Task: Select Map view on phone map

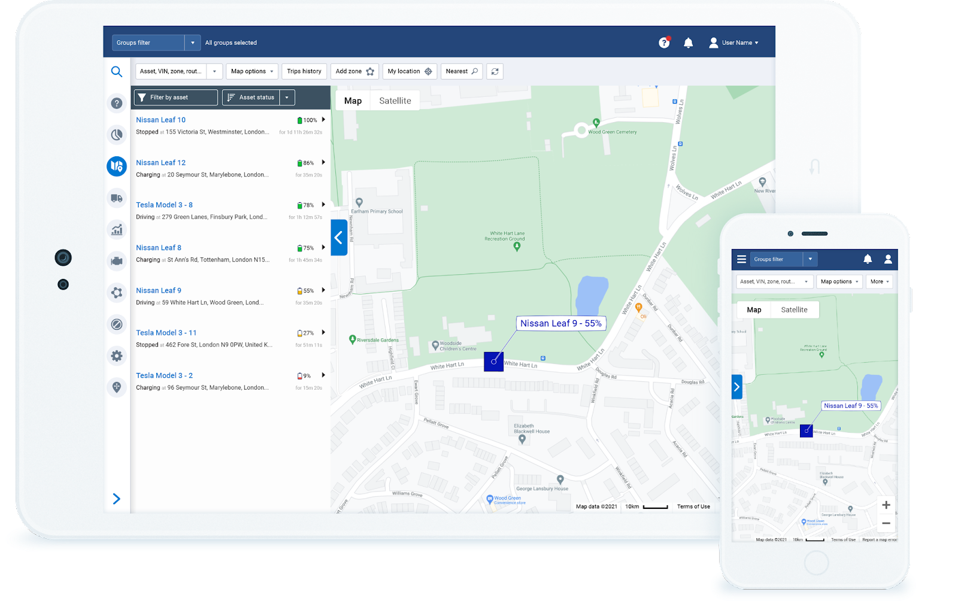Action: point(754,309)
